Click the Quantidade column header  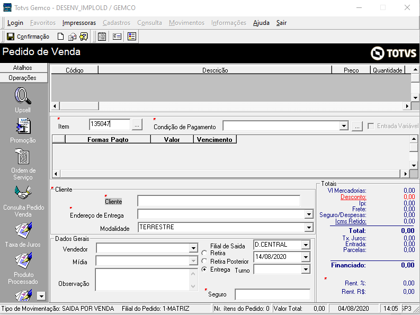[388, 70]
